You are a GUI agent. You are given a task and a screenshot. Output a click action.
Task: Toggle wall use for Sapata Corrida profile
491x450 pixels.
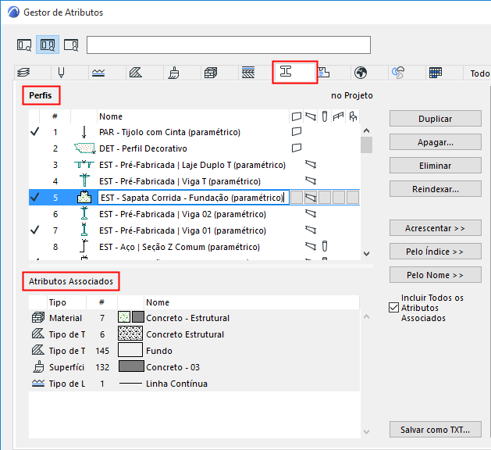tap(297, 198)
